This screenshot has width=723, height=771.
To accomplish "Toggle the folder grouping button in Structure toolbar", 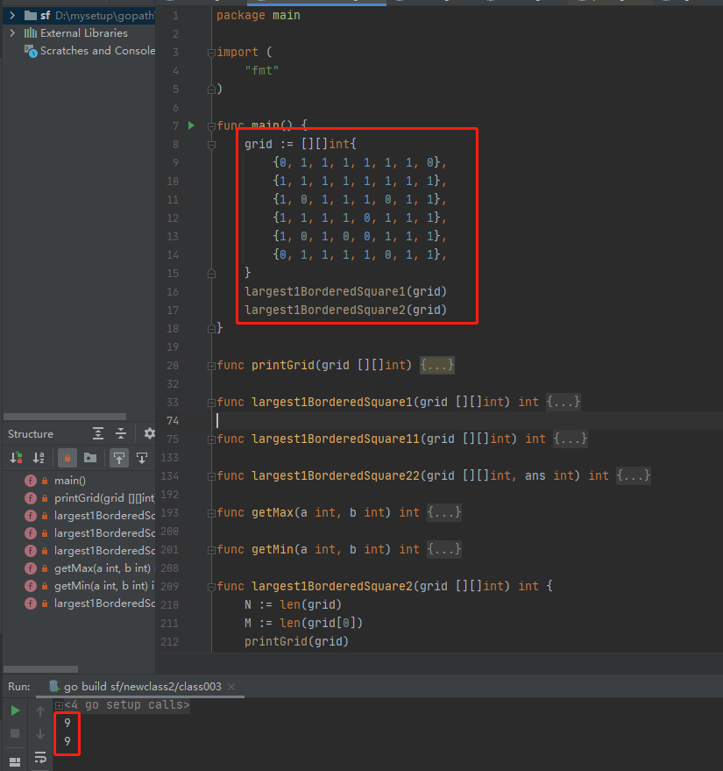I will [90, 458].
